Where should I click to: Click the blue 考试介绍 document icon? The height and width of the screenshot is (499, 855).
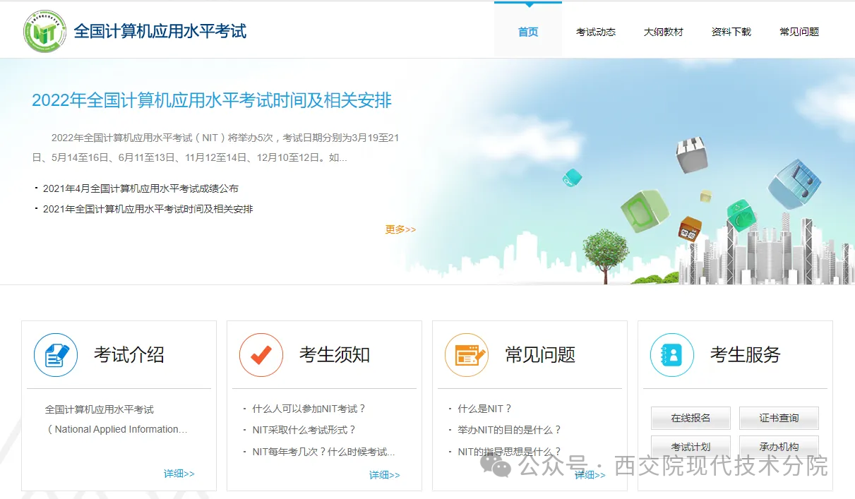[56, 355]
